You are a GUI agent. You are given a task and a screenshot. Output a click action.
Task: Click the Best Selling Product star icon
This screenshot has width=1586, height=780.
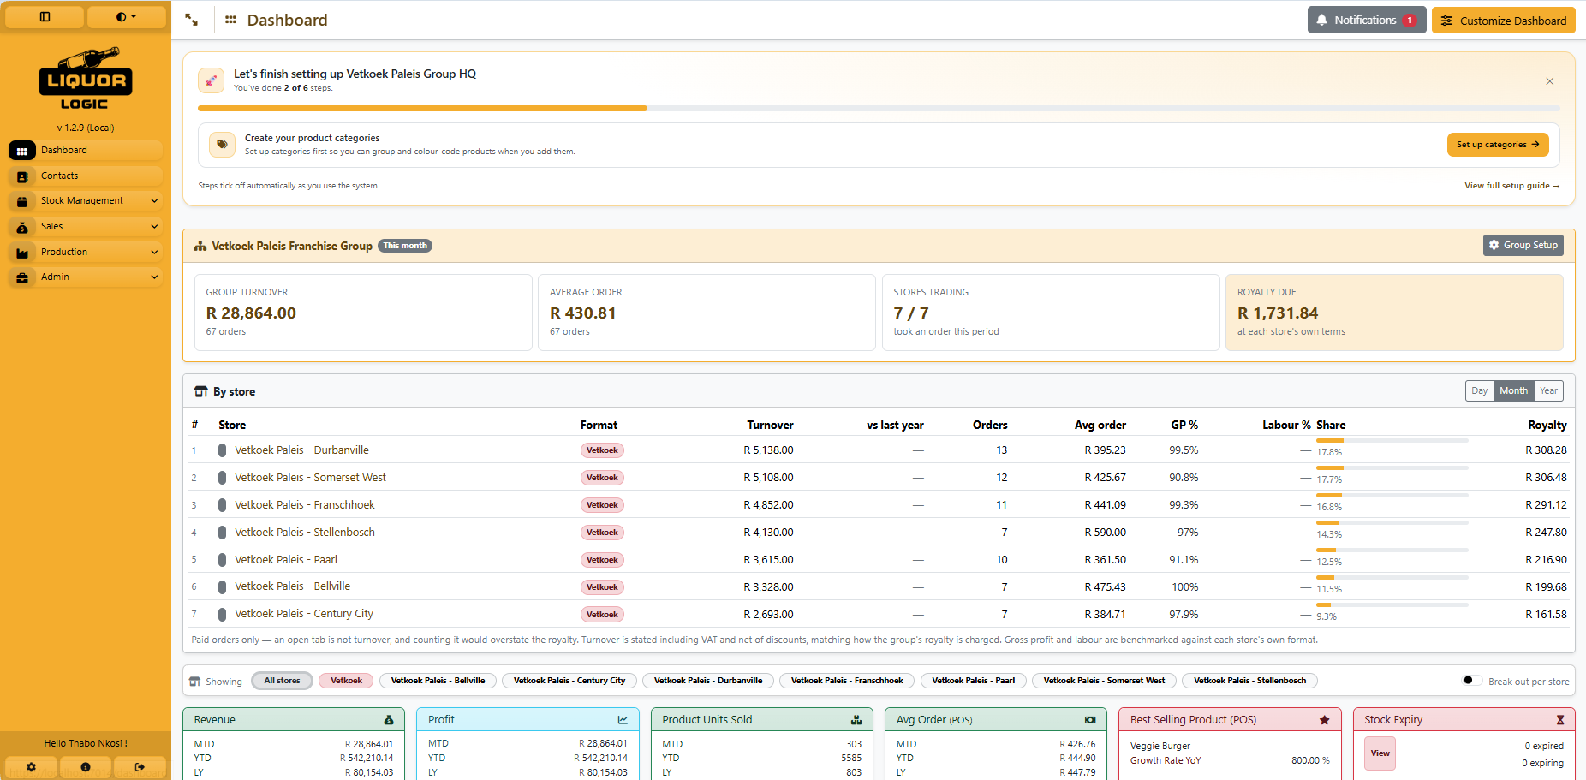point(1325,720)
